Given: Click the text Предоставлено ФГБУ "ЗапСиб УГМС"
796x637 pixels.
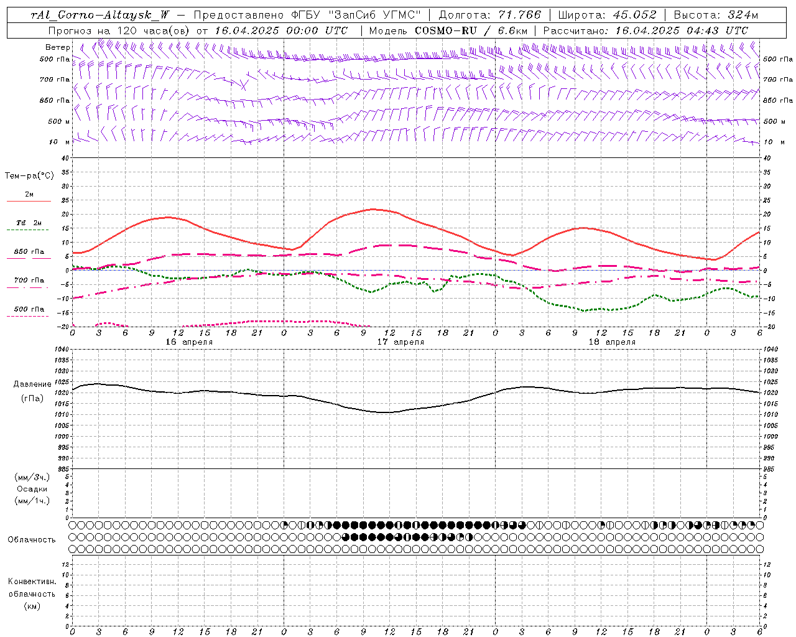Looking at the screenshot, I should tap(308, 15).
